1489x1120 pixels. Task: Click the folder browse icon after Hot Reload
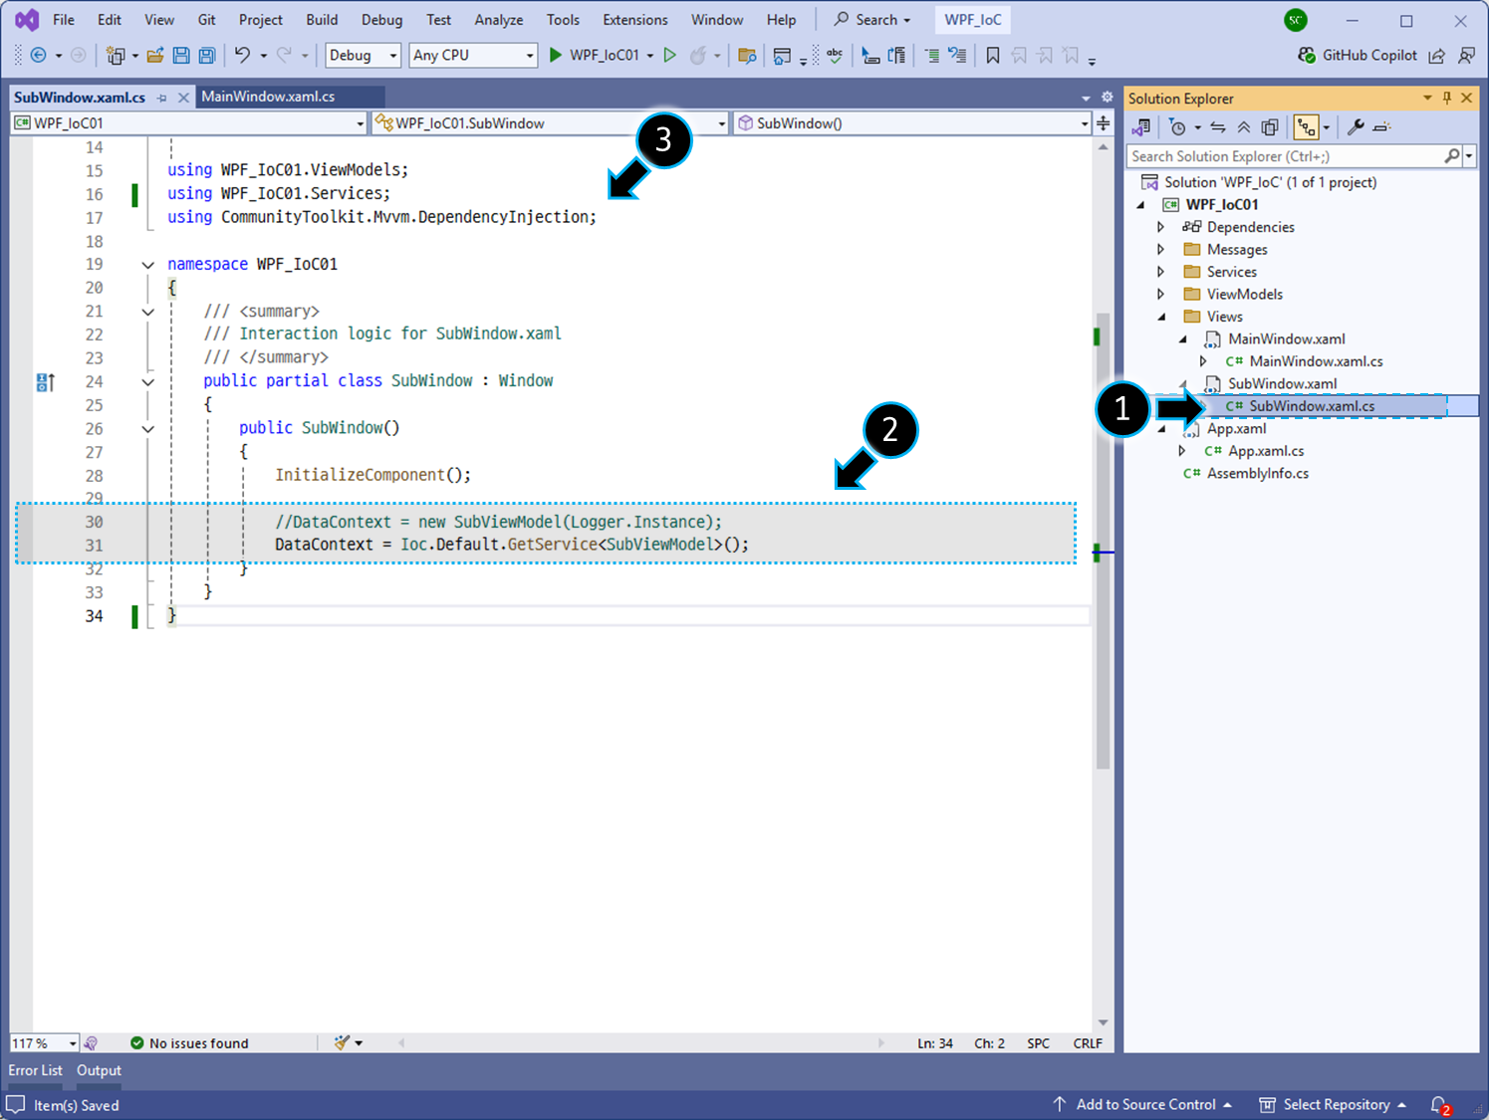tap(747, 56)
